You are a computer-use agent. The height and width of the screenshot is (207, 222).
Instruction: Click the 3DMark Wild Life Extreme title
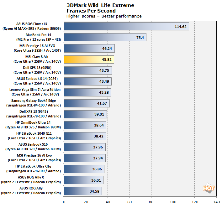[x=100, y=5]
